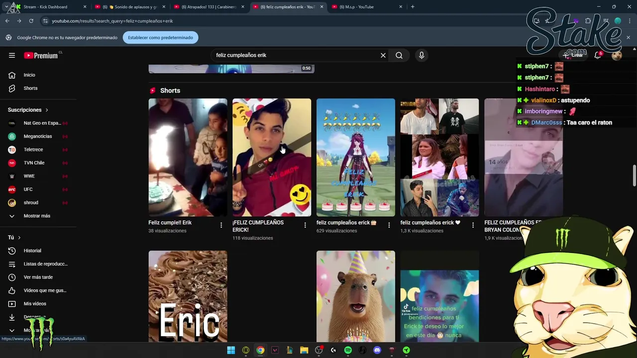Click the page vertical scrollbar thumb
The image size is (637, 358).
[x=634, y=176]
